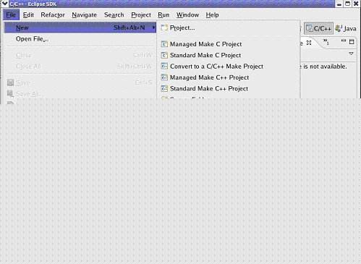This screenshot has width=361, height=264.
Task: Open the Eclipse window menu arrow in title bar
Action: [x=4, y=4]
